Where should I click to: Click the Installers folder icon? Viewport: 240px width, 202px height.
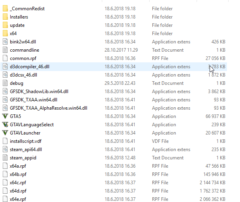(x=5, y=17)
